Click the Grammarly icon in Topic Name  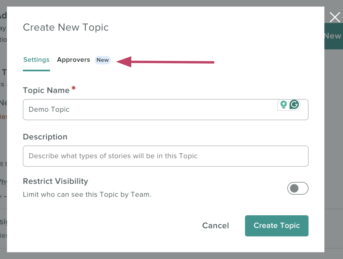click(294, 104)
